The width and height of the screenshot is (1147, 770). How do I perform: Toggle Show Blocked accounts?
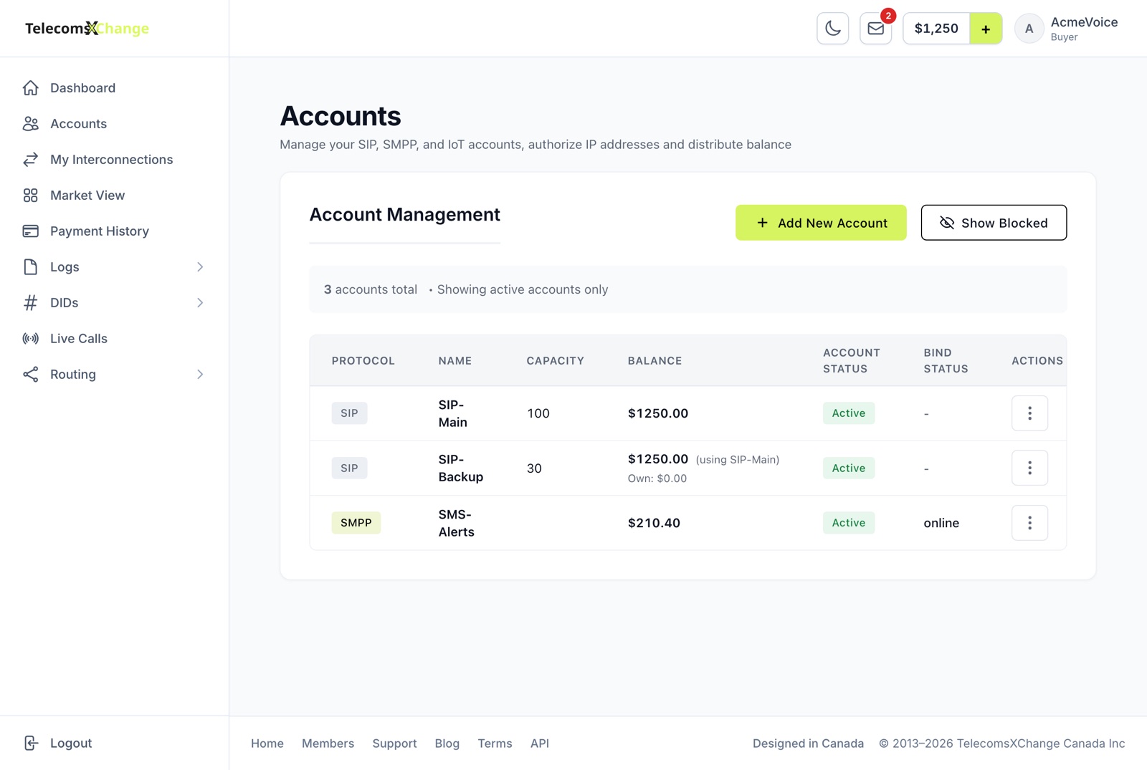(994, 223)
